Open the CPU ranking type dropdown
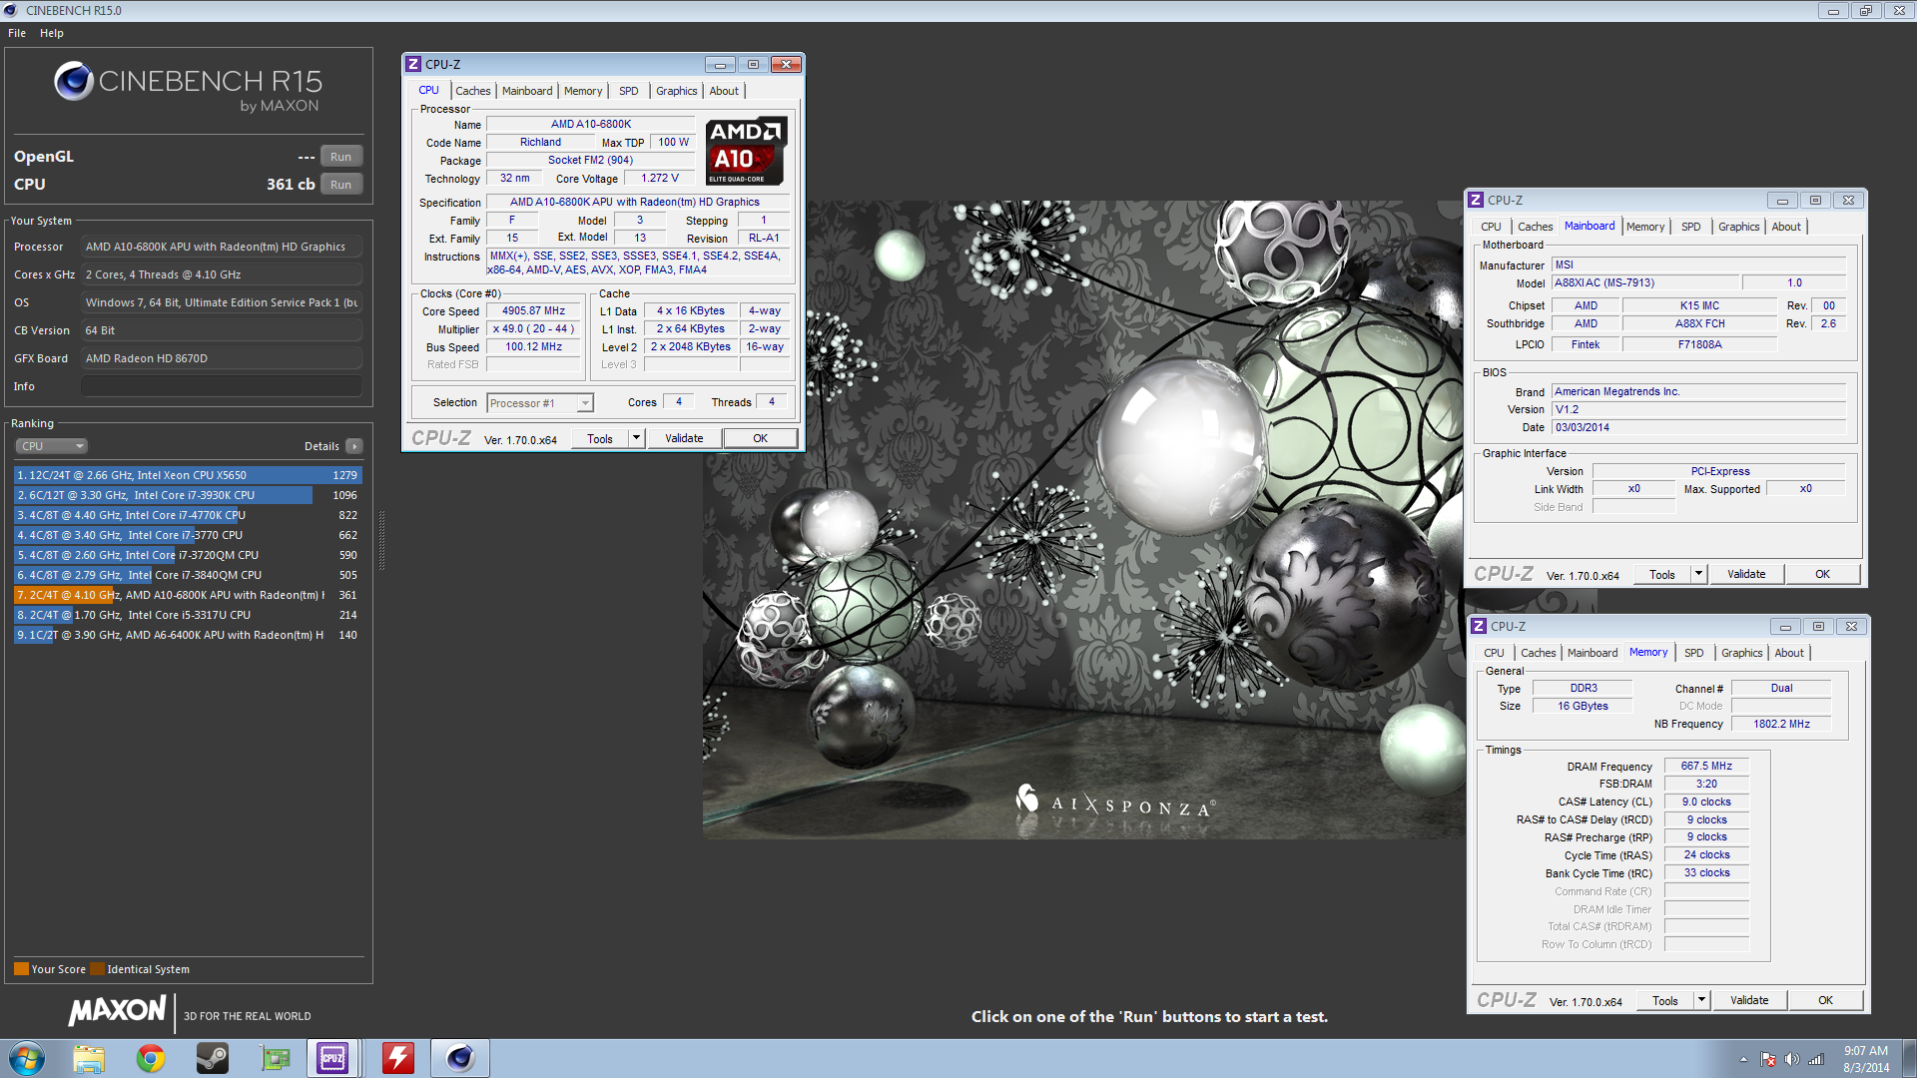This screenshot has height=1078, width=1917. (52, 446)
